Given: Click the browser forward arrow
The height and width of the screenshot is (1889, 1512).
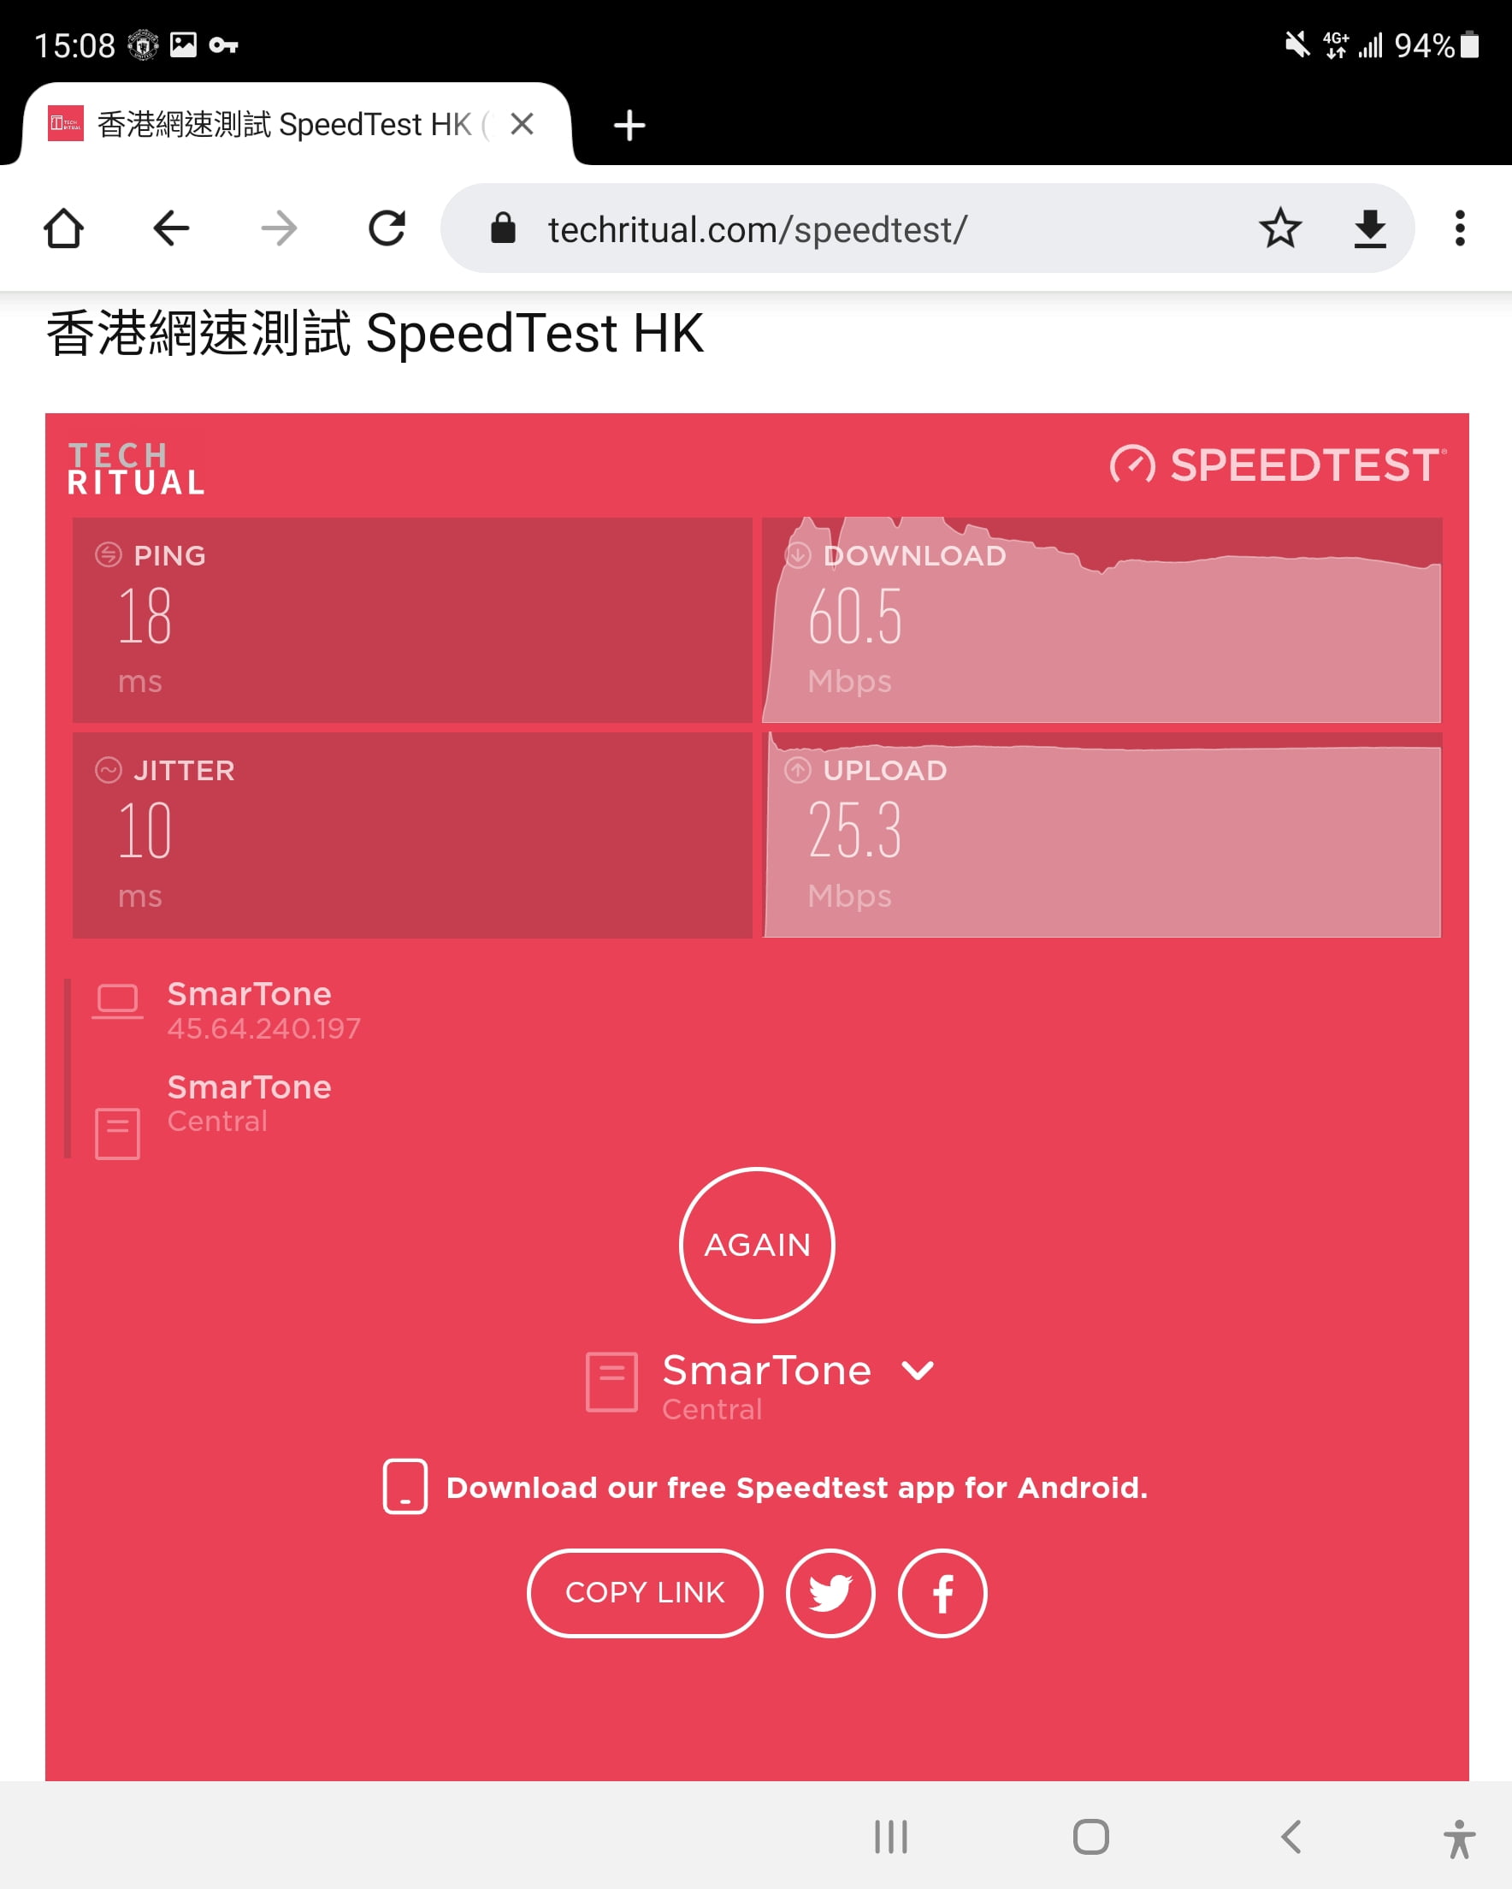Looking at the screenshot, I should pos(280,228).
